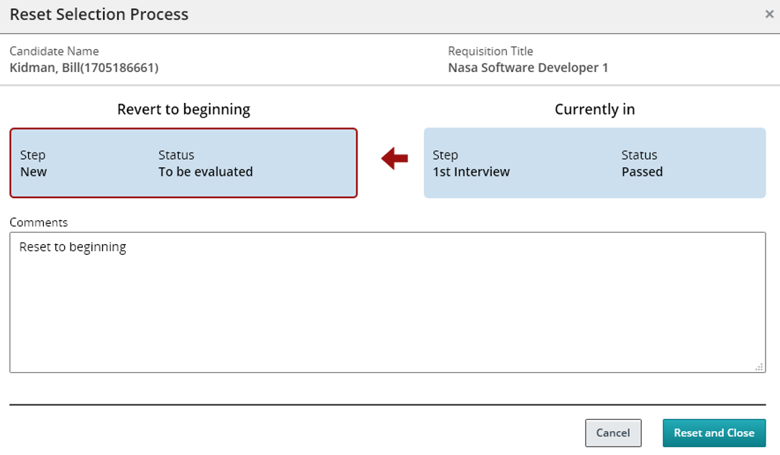Click the Comments field label
This screenshot has width=780, height=455.
(x=39, y=222)
